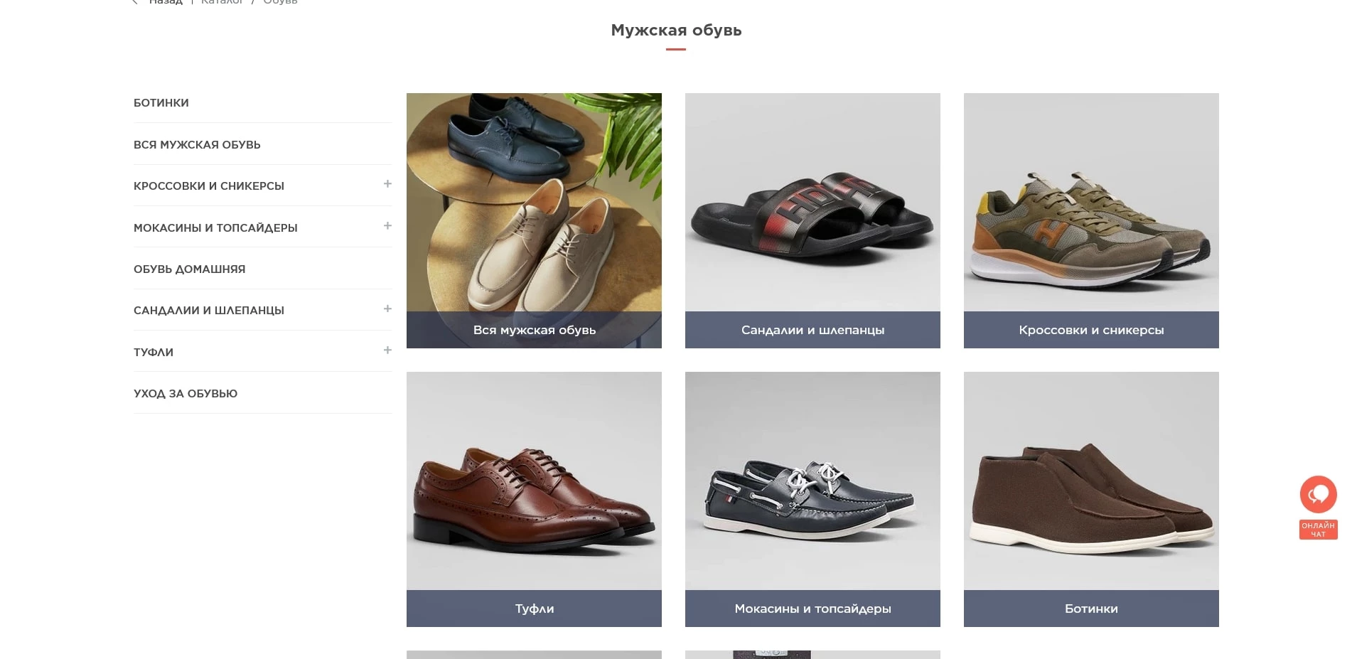Click the Ботинки caption bar under the suede boots
This screenshot has height=659, width=1352.
point(1091,609)
